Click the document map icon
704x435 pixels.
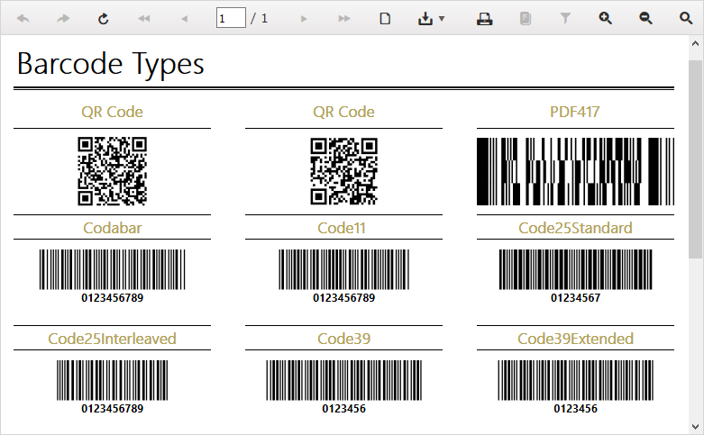pos(525,18)
